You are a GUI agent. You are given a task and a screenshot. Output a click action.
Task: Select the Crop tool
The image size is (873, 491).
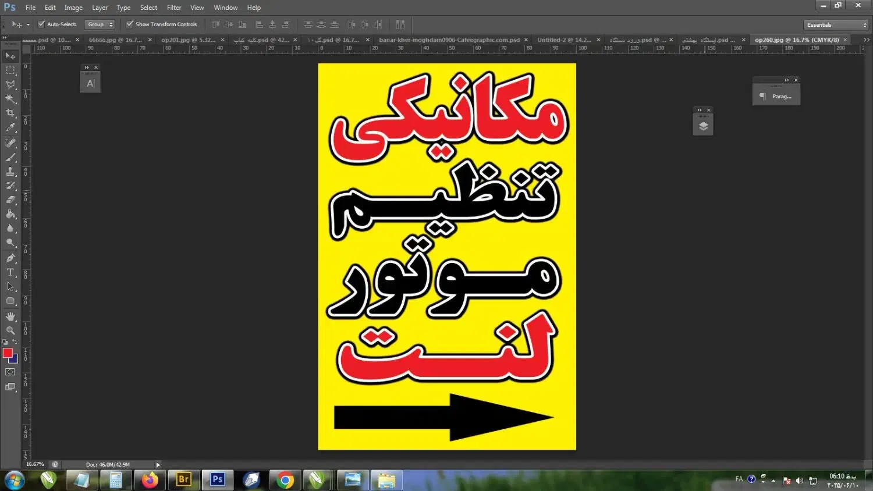click(10, 113)
